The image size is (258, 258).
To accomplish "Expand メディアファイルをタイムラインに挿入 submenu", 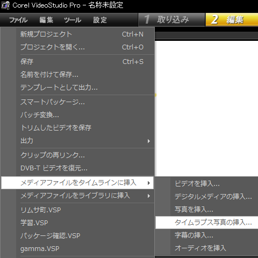I will 77,183.
